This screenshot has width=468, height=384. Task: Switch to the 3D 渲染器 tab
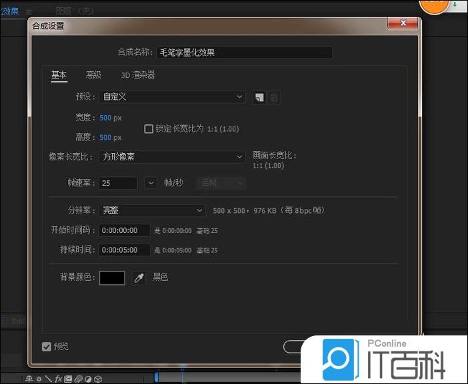pyautogui.click(x=137, y=75)
